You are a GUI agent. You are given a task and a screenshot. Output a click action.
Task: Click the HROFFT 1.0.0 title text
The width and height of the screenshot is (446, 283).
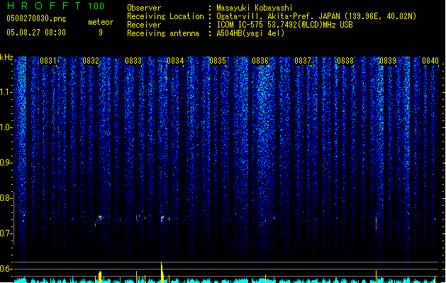(x=56, y=6)
